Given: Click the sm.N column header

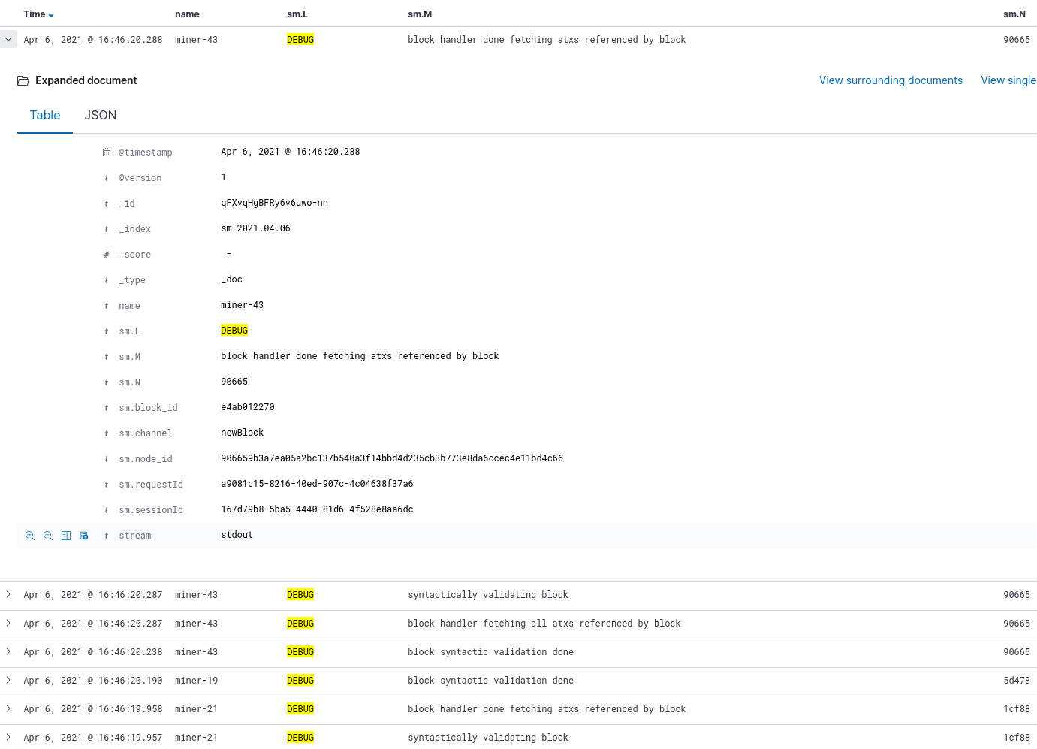Looking at the screenshot, I should tap(1014, 14).
